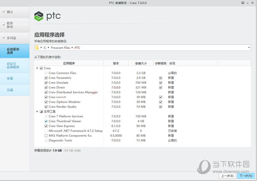The image size is (257, 181).
Task: Uncheck Creo Render Studio application
Action: (x=46, y=107)
